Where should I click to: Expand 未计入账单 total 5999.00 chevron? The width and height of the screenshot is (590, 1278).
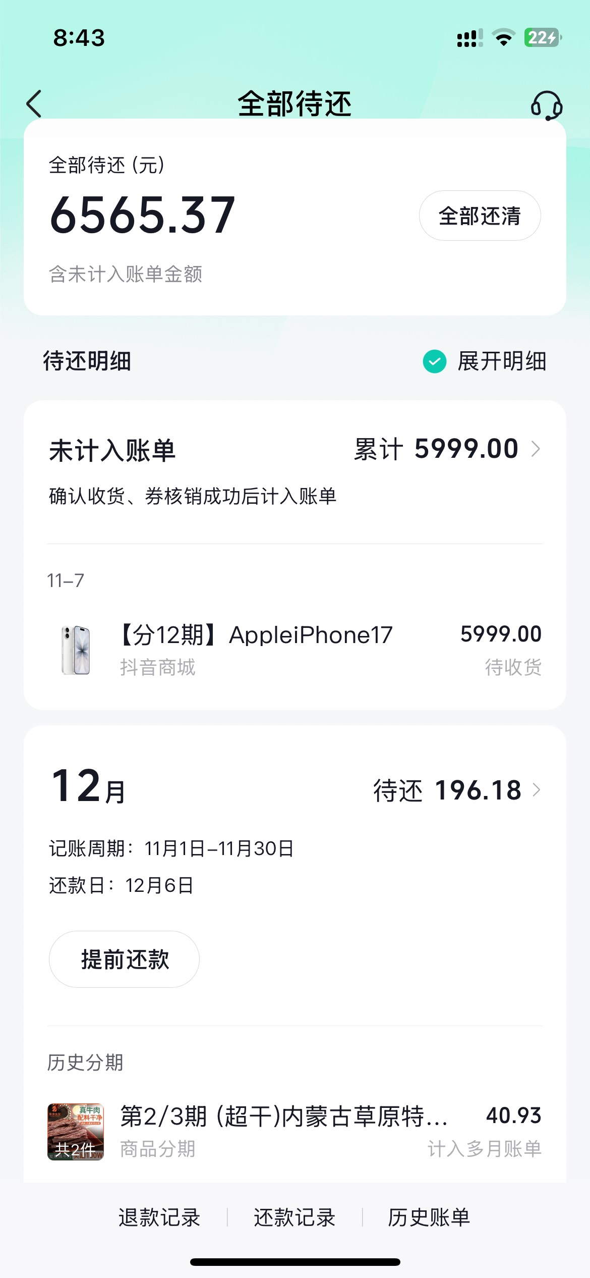coord(536,448)
